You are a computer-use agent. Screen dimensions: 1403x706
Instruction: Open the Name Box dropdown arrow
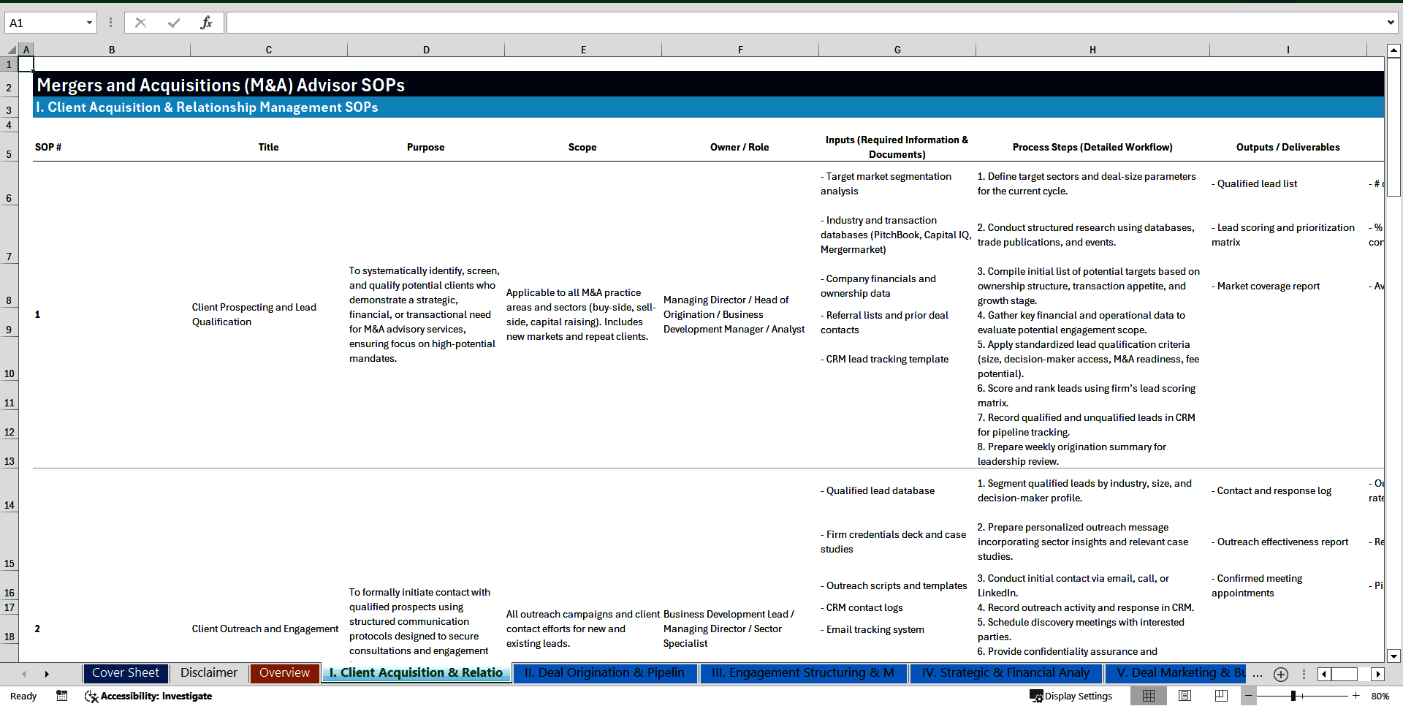coord(90,22)
